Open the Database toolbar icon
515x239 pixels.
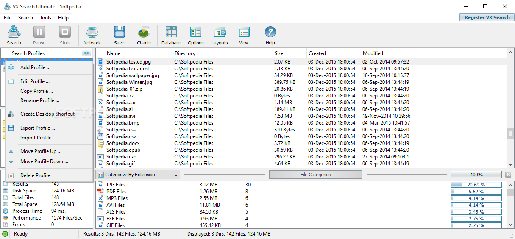[171, 35]
